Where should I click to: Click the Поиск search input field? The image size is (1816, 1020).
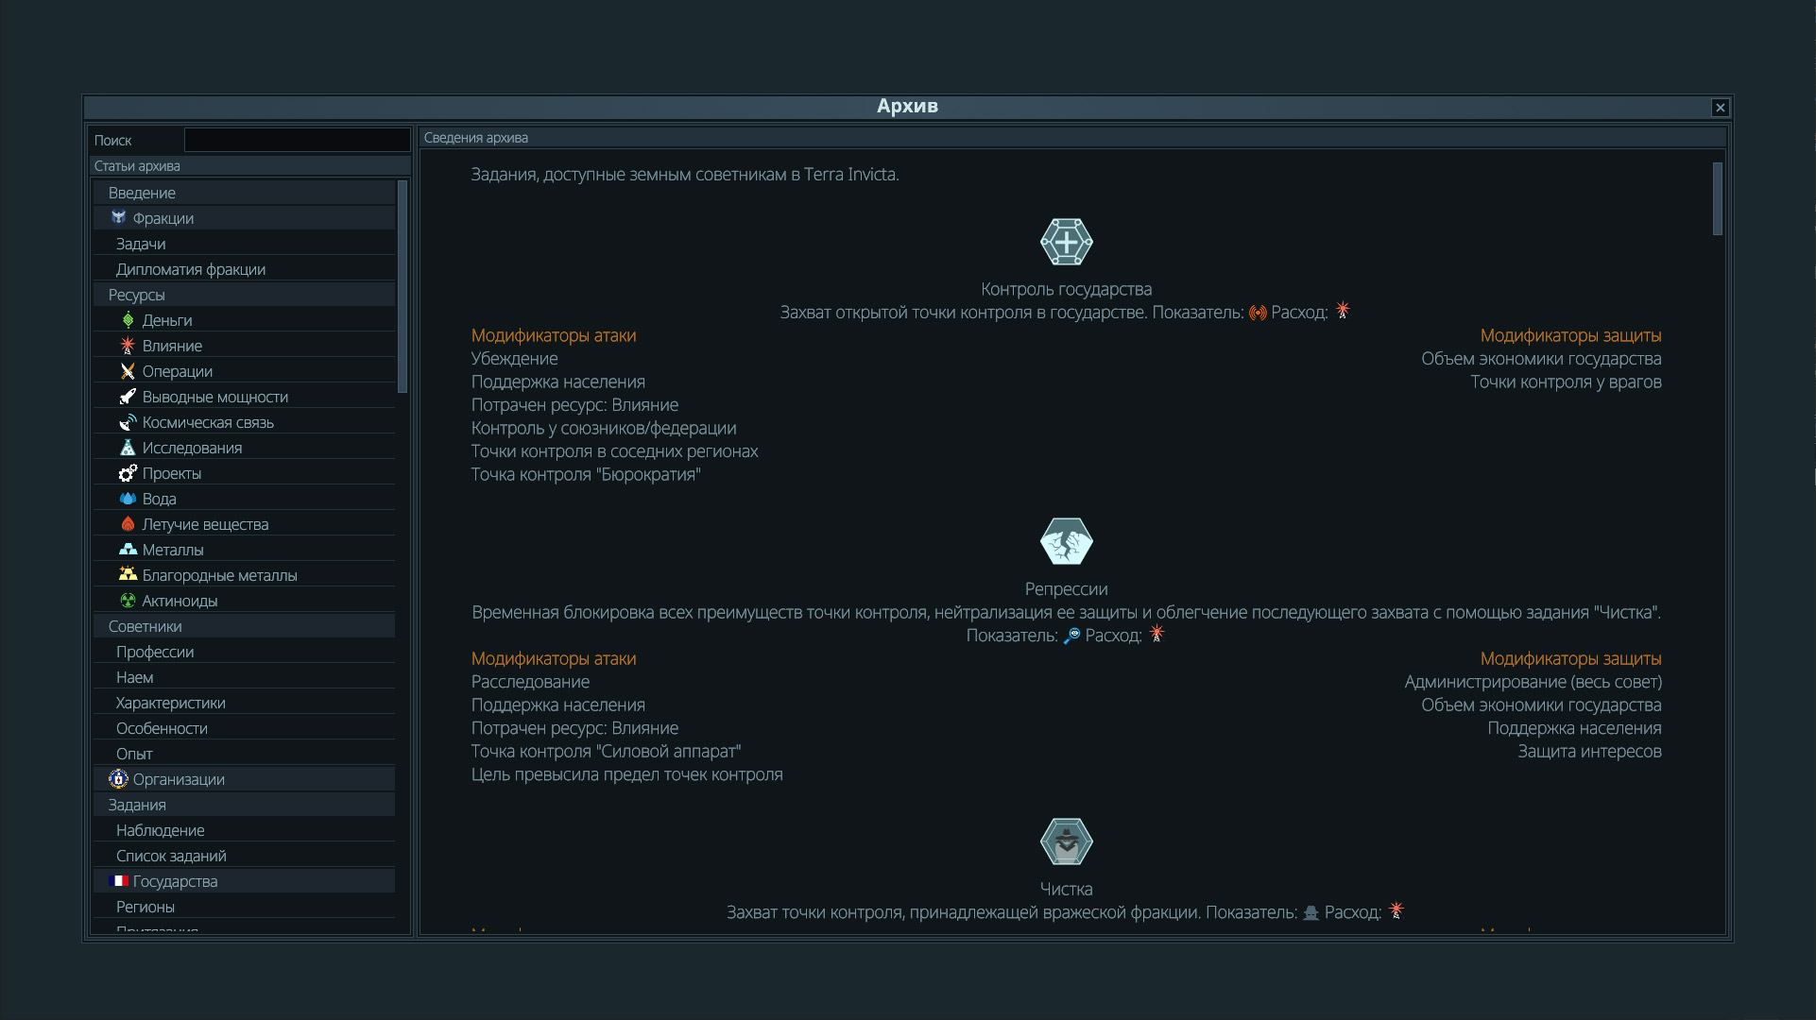point(297,140)
